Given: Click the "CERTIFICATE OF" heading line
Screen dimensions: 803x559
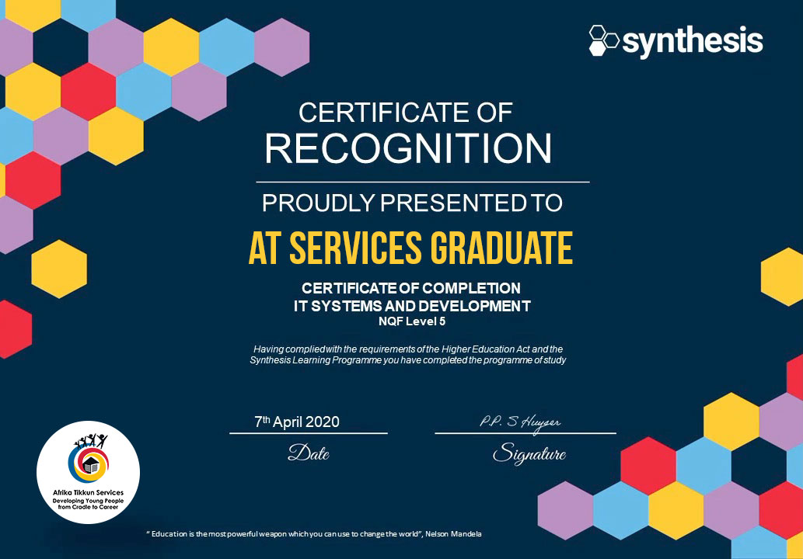Looking at the screenshot, I should [406, 113].
